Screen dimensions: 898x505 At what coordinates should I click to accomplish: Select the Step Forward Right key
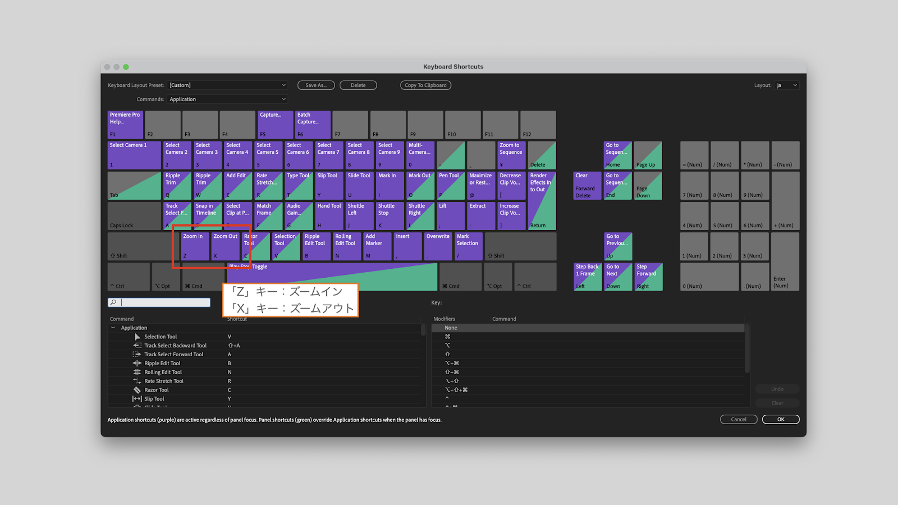(648, 277)
